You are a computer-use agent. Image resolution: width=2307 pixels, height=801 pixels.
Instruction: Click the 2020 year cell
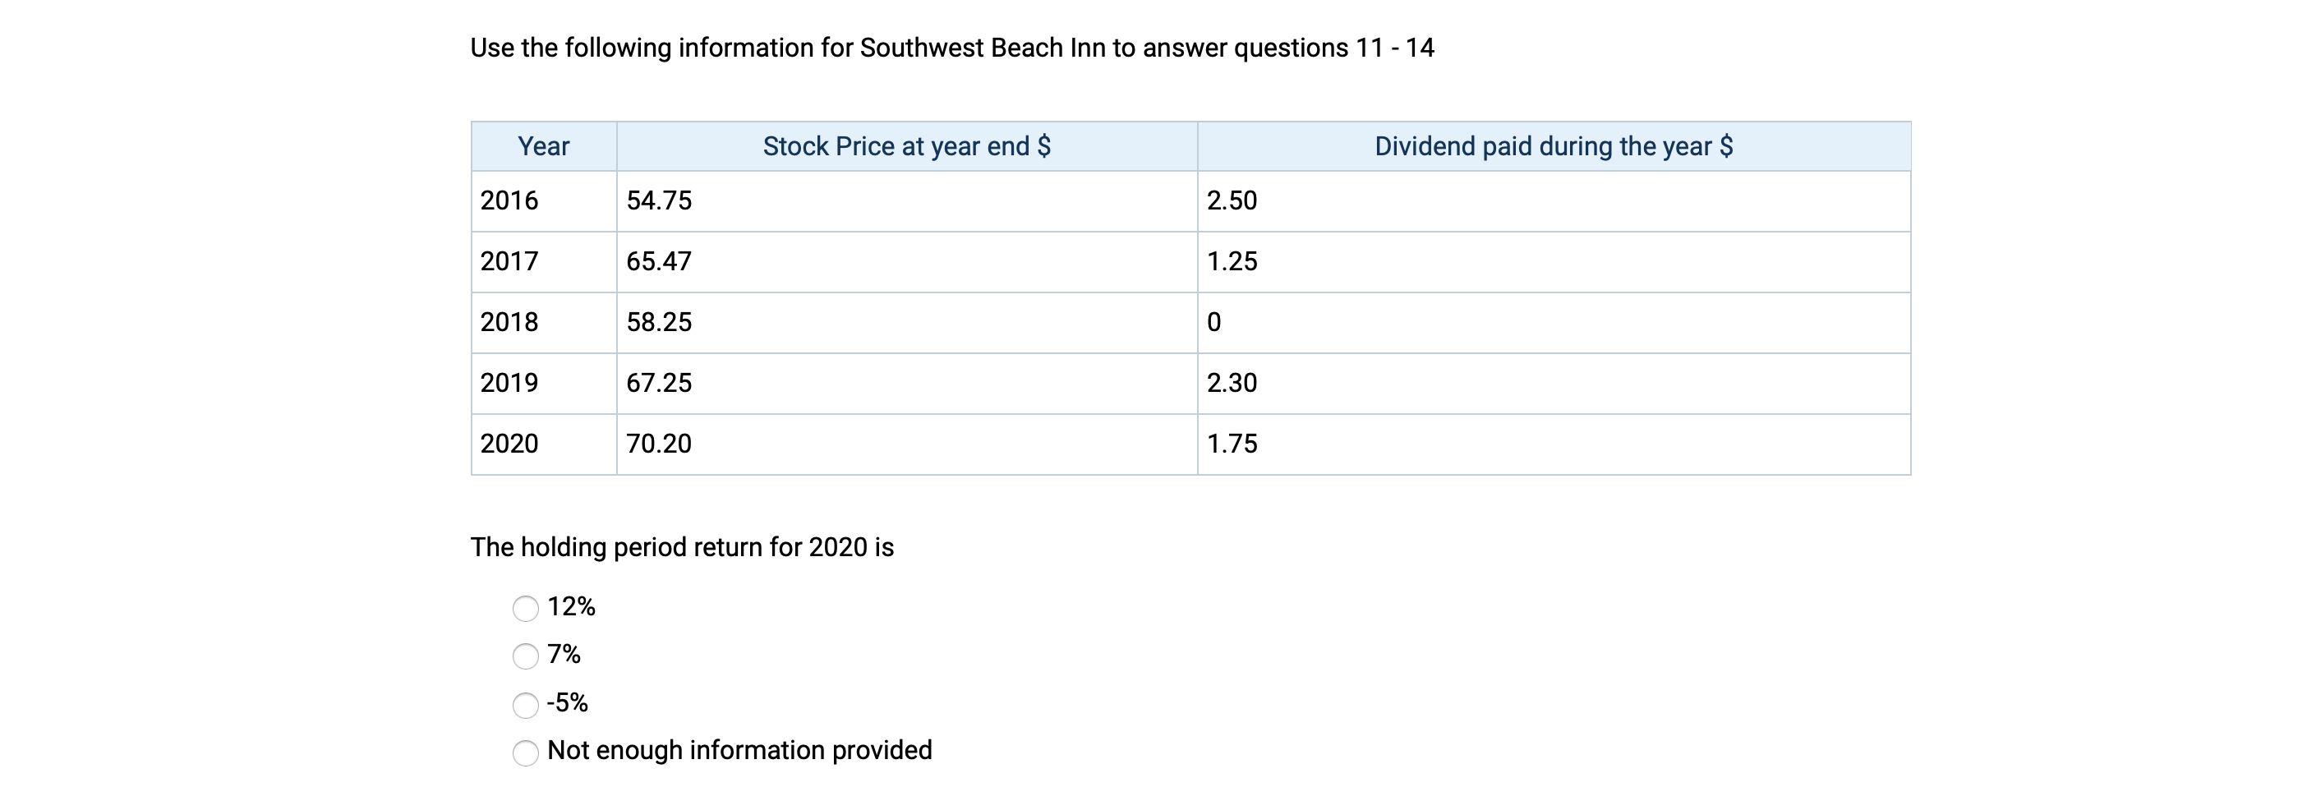tap(544, 444)
